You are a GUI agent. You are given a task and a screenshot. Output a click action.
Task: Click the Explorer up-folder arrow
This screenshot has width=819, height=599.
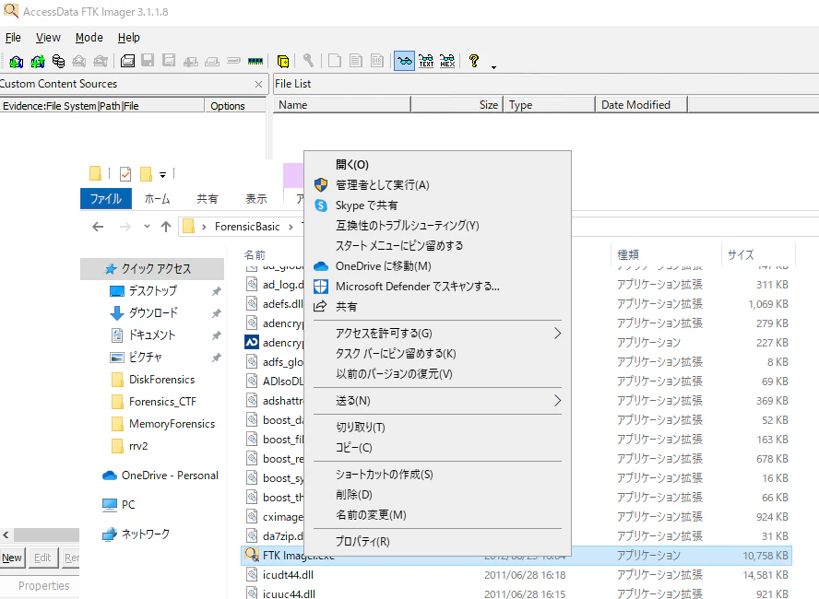click(166, 227)
